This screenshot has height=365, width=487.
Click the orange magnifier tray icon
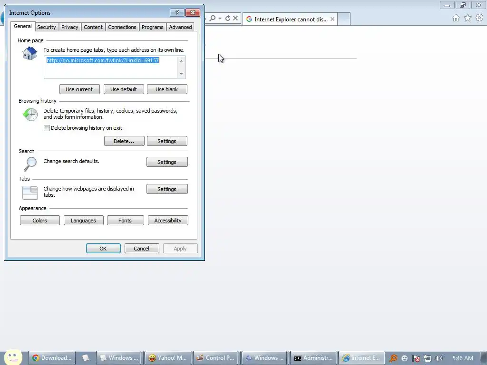[x=393, y=358]
